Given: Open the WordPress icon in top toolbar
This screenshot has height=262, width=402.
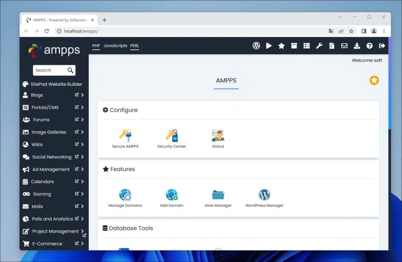Looking at the screenshot, I should 256,46.
